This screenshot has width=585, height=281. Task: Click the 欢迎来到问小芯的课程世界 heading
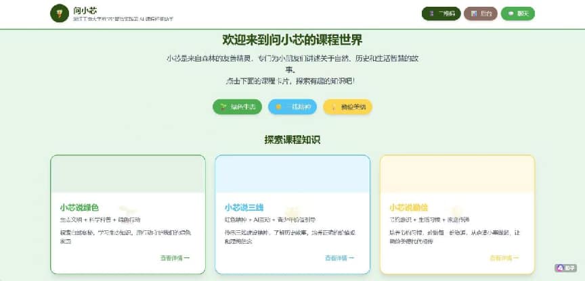(x=292, y=39)
